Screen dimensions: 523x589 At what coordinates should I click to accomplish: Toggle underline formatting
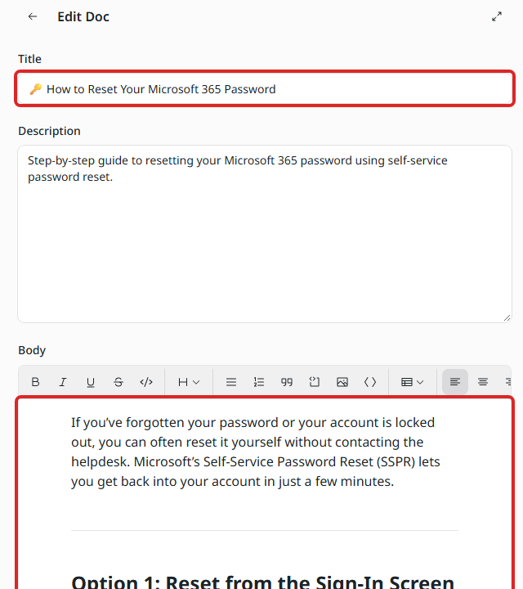(x=91, y=382)
